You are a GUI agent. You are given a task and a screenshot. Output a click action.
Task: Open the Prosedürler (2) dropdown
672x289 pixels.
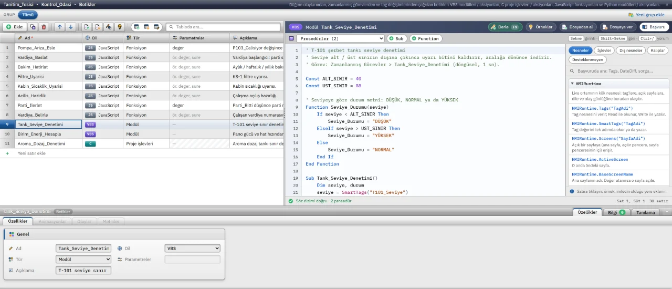point(340,38)
